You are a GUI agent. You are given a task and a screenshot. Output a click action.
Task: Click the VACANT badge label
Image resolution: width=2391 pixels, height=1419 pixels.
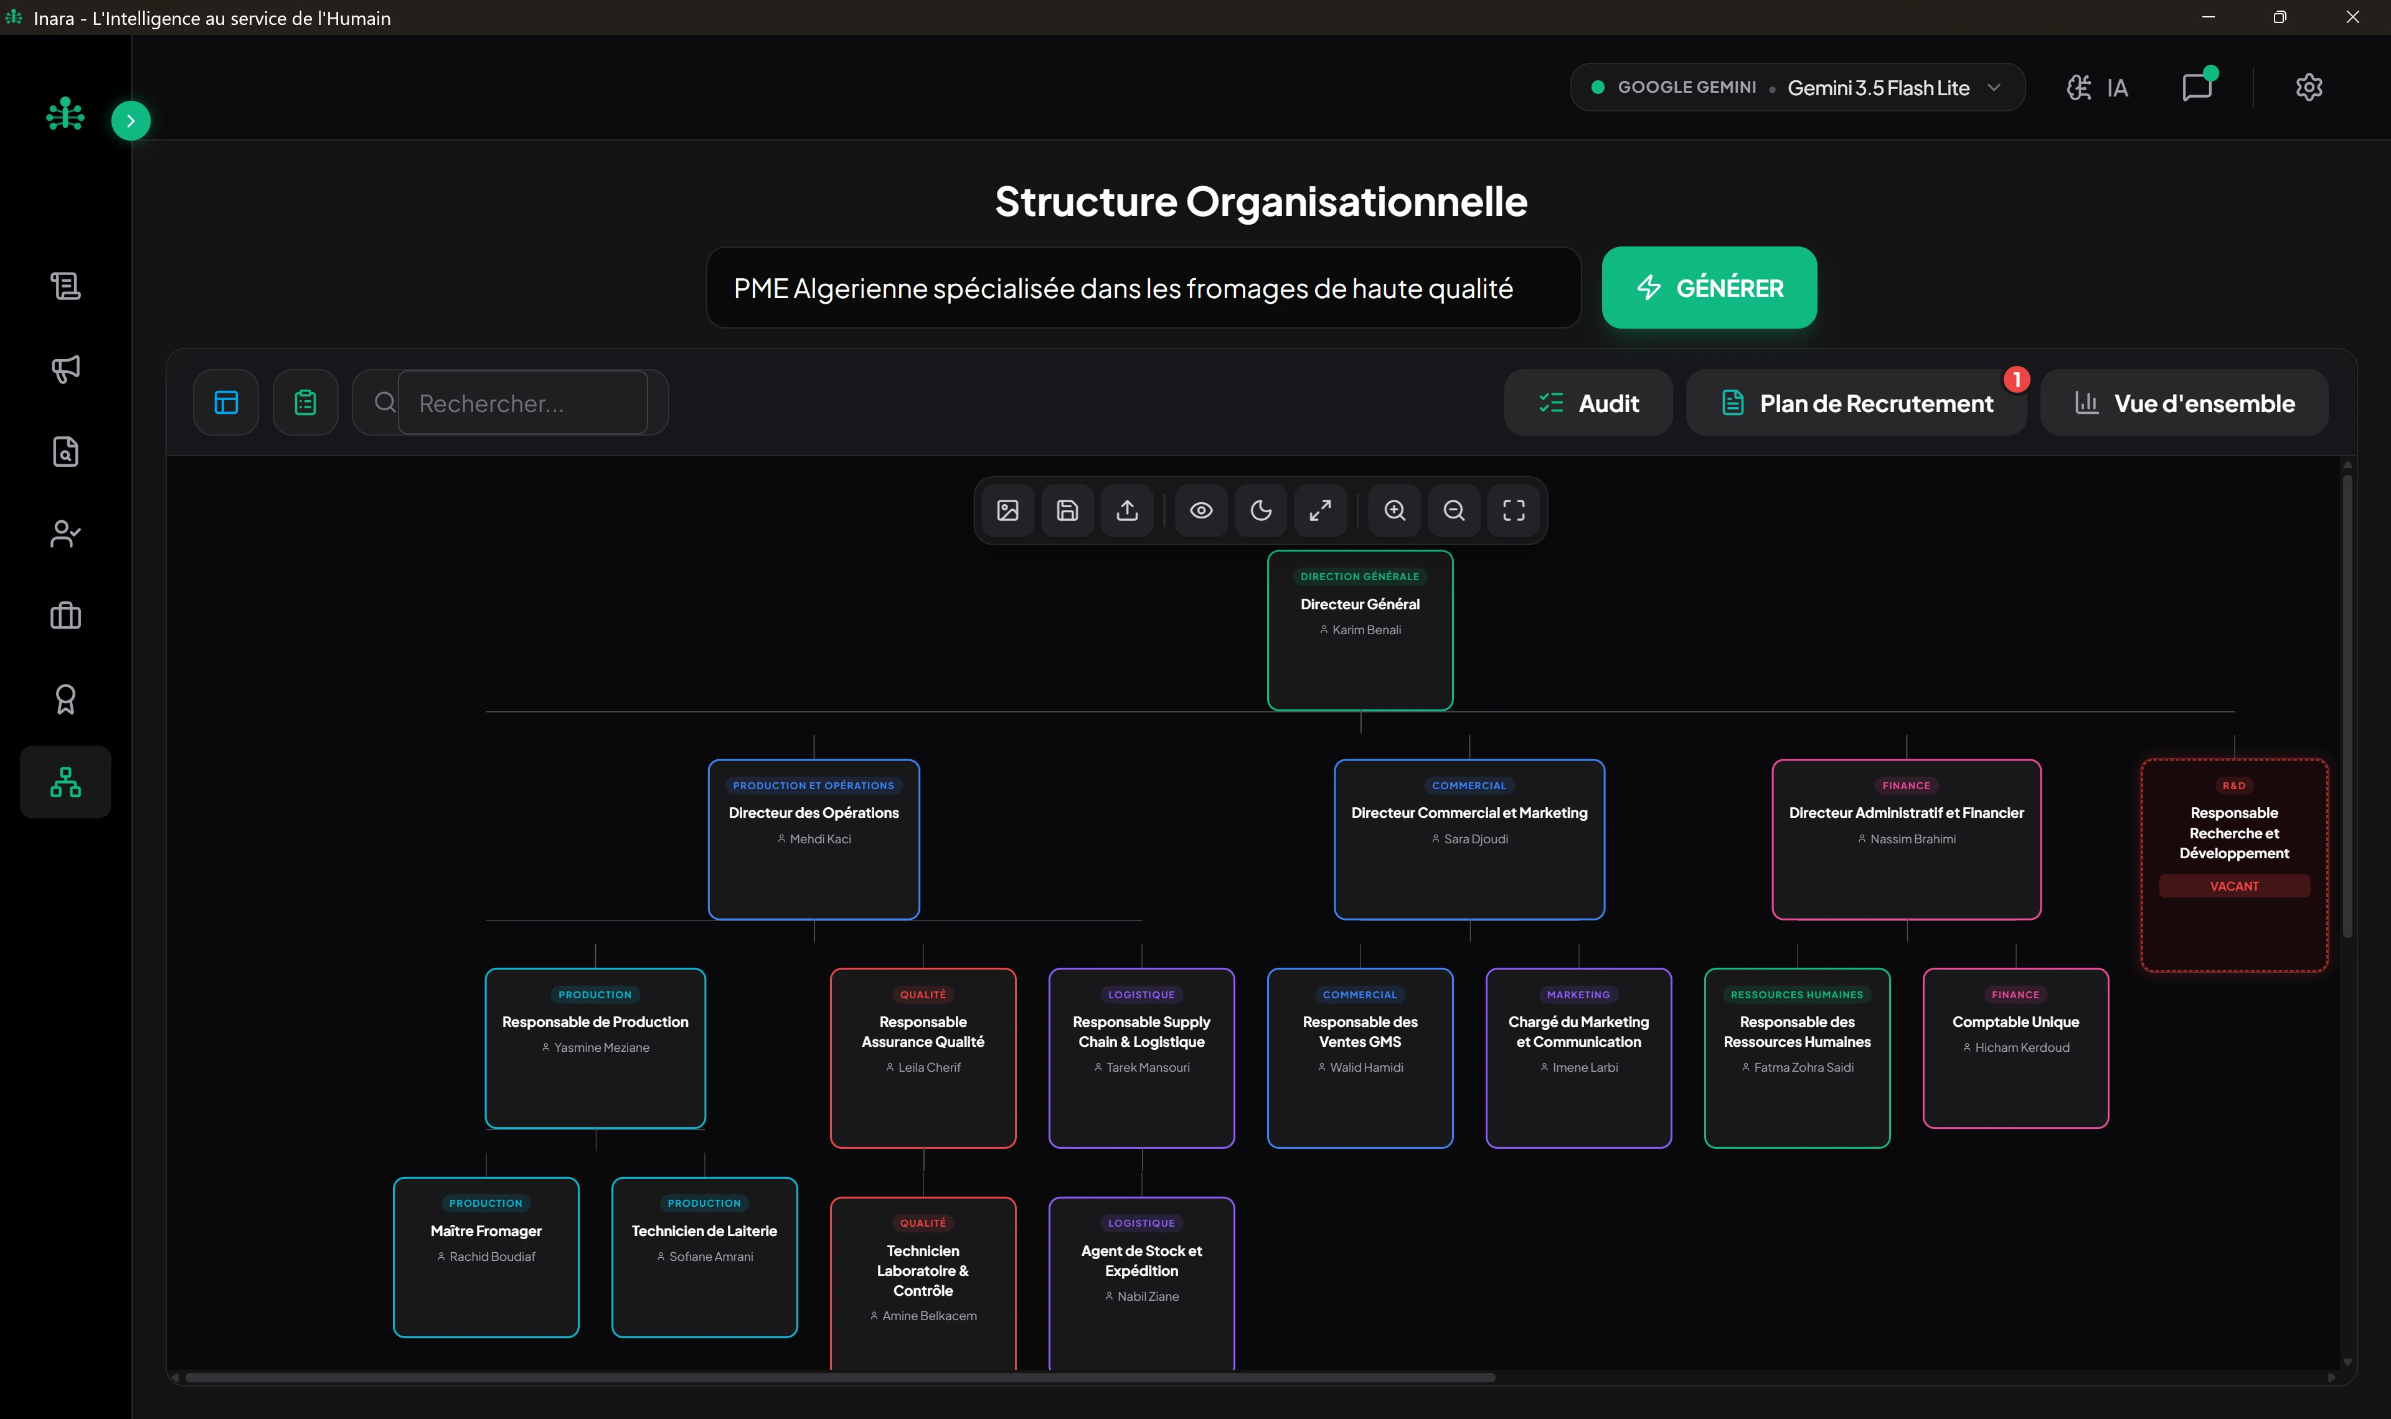click(x=2234, y=886)
